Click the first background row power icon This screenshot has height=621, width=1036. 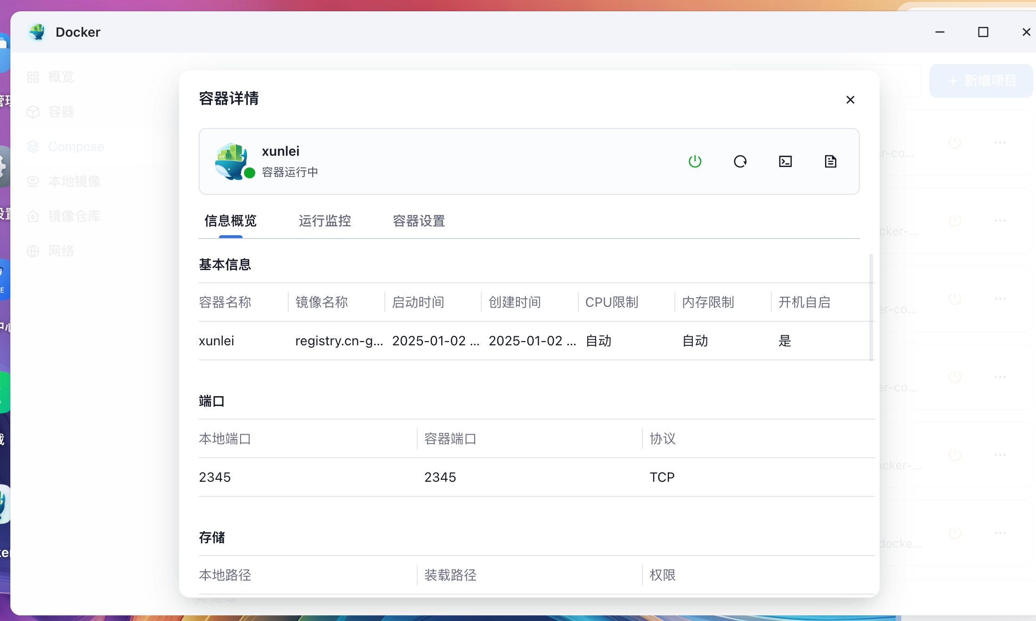955,142
